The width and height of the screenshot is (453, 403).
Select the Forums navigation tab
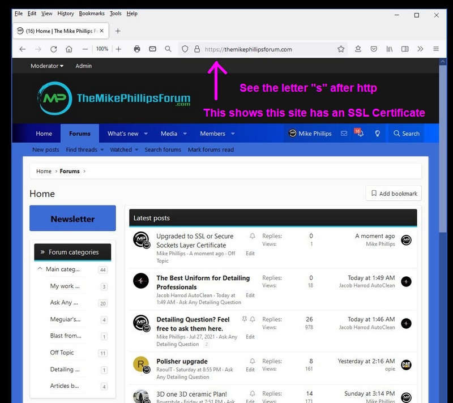click(x=80, y=134)
